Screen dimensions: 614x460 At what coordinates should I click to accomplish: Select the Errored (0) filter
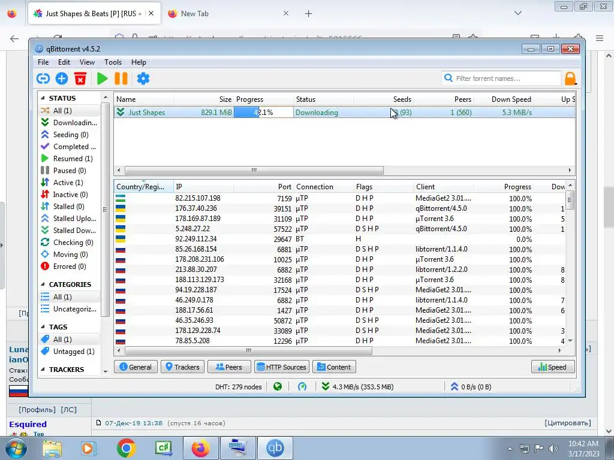[69, 267]
